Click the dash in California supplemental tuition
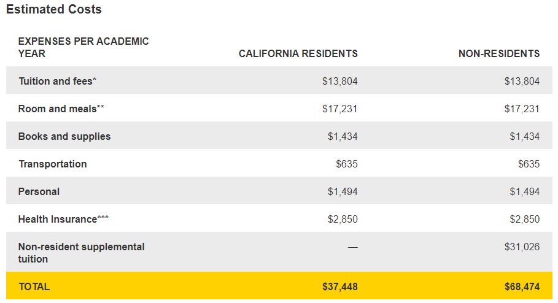 (x=352, y=247)
